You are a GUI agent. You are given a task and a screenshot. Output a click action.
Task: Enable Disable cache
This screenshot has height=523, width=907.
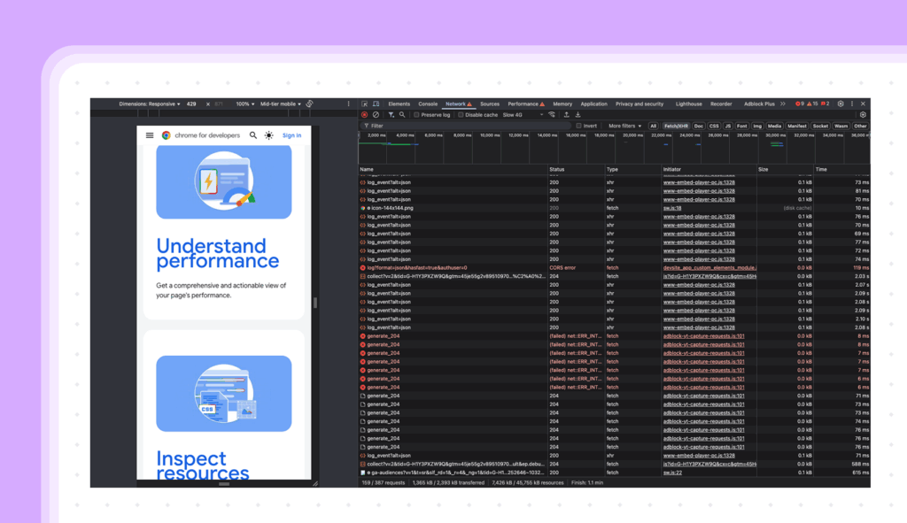pos(461,115)
